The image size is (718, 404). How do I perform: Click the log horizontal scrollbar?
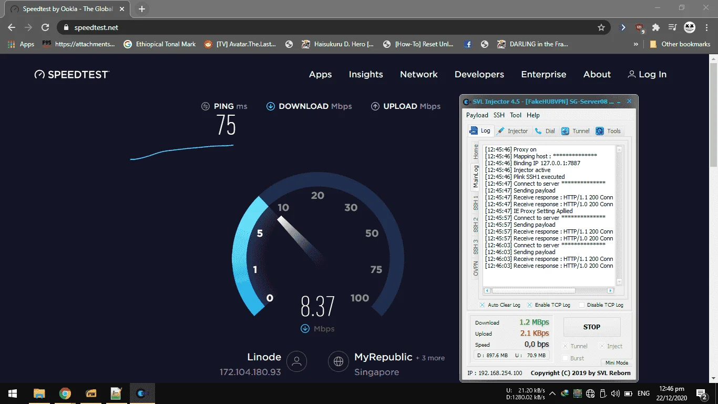click(x=534, y=290)
